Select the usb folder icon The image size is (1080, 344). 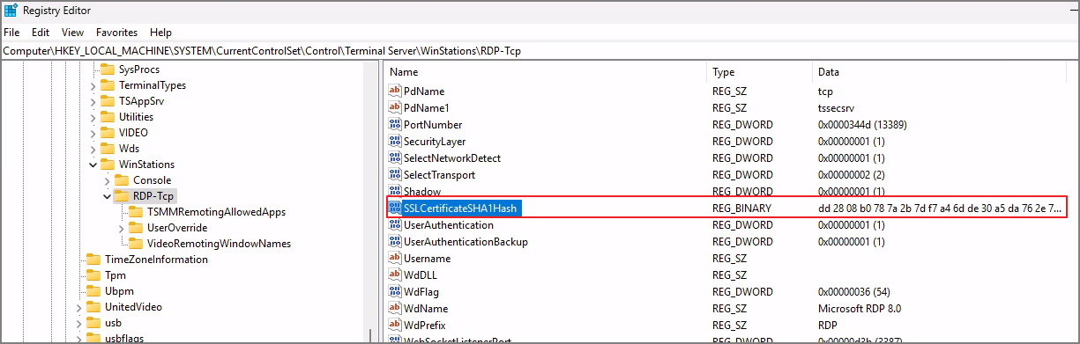pyautogui.click(x=93, y=323)
